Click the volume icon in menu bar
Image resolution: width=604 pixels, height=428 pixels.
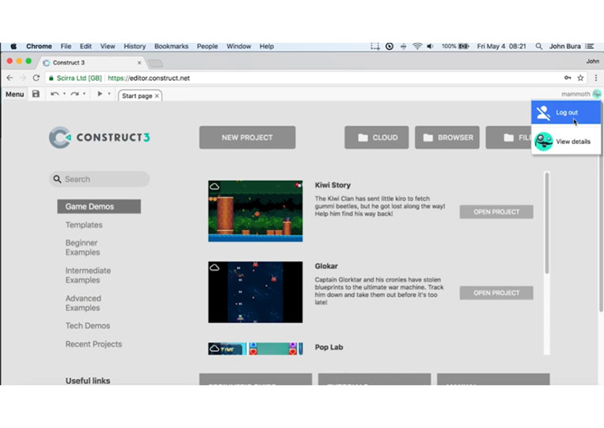click(431, 46)
